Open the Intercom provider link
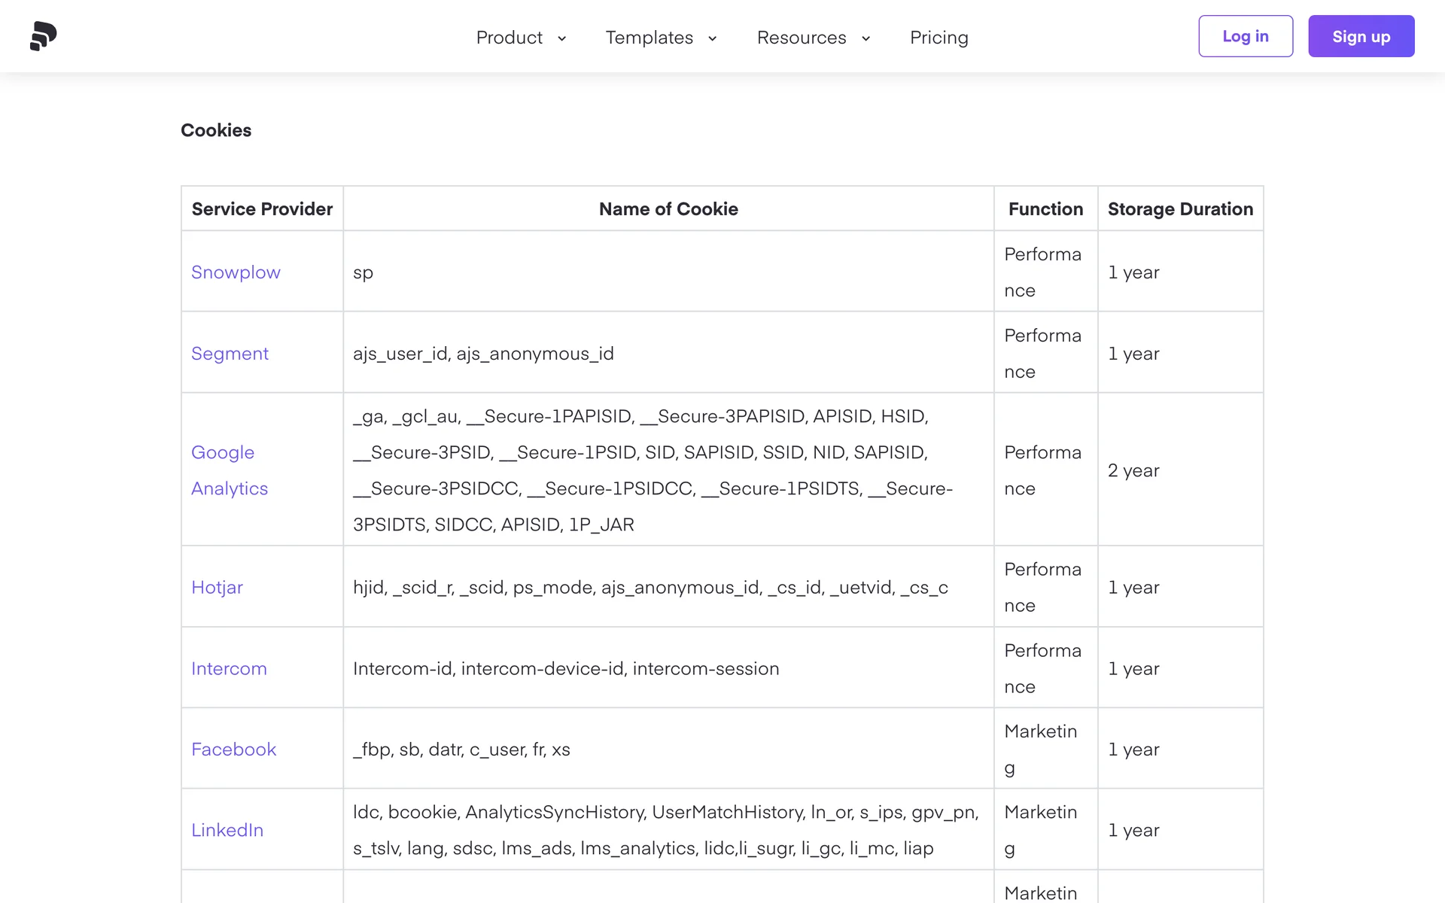Viewport: 1445px width, 903px height. [x=229, y=669]
